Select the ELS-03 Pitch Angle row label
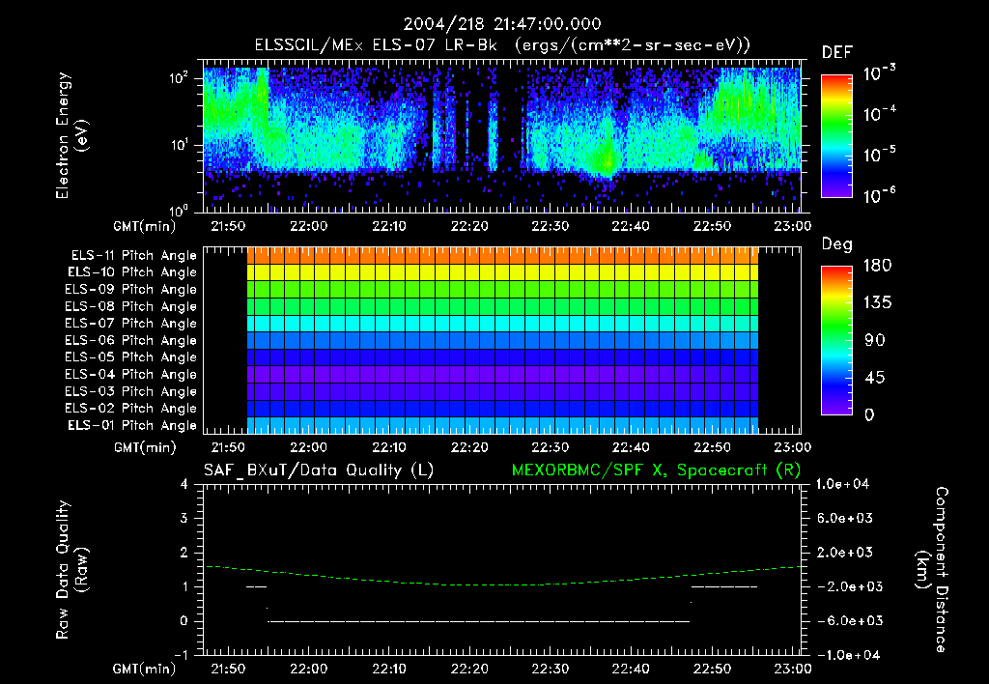Image resolution: width=989 pixels, height=684 pixels. point(130,392)
